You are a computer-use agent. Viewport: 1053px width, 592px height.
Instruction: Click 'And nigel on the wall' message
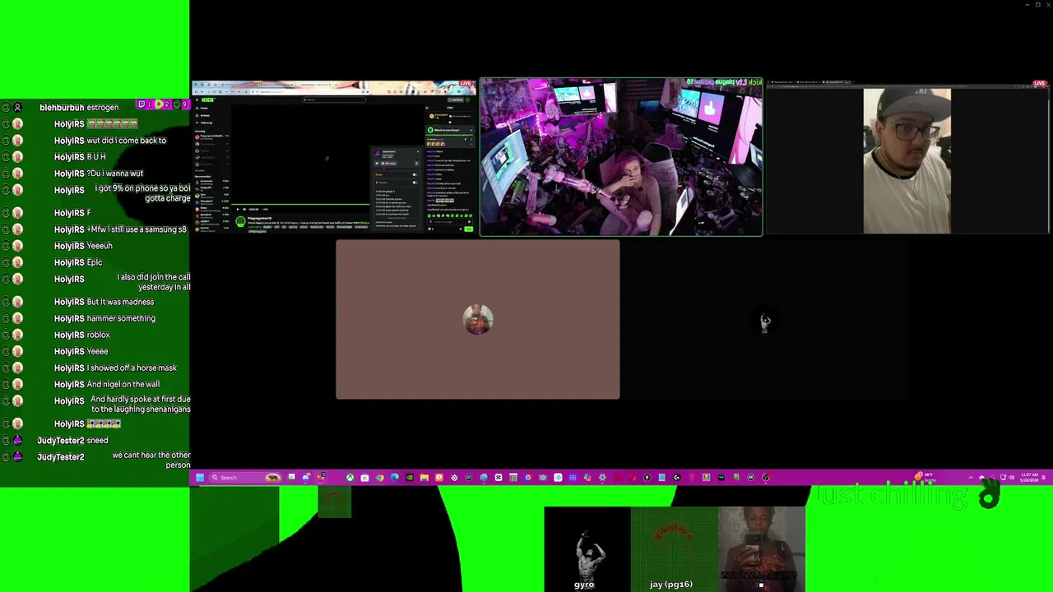123,384
